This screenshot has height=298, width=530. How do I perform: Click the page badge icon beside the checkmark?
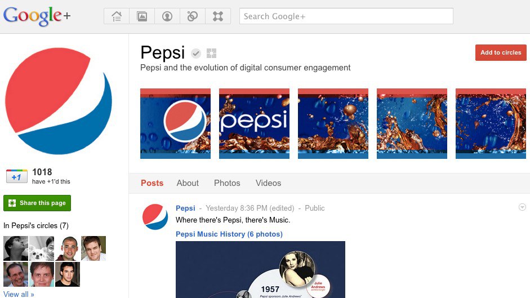pos(212,53)
